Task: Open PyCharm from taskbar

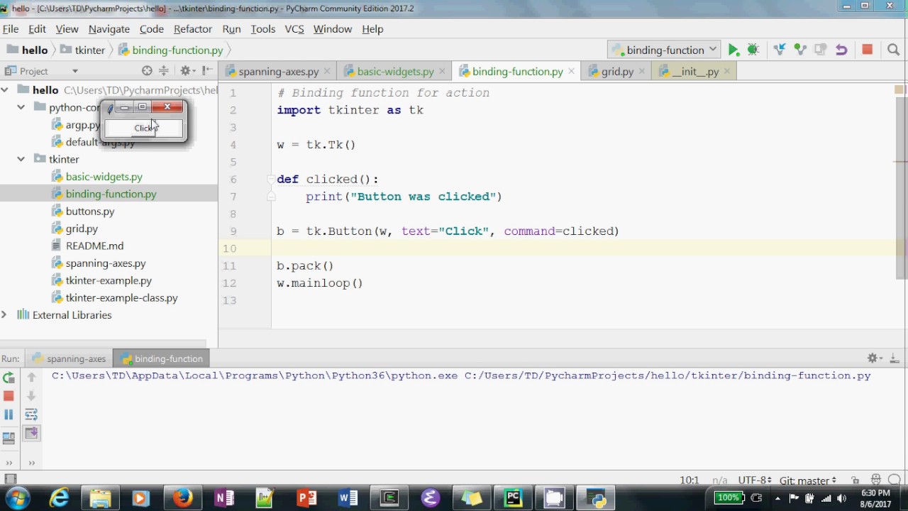Action: coord(513,498)
